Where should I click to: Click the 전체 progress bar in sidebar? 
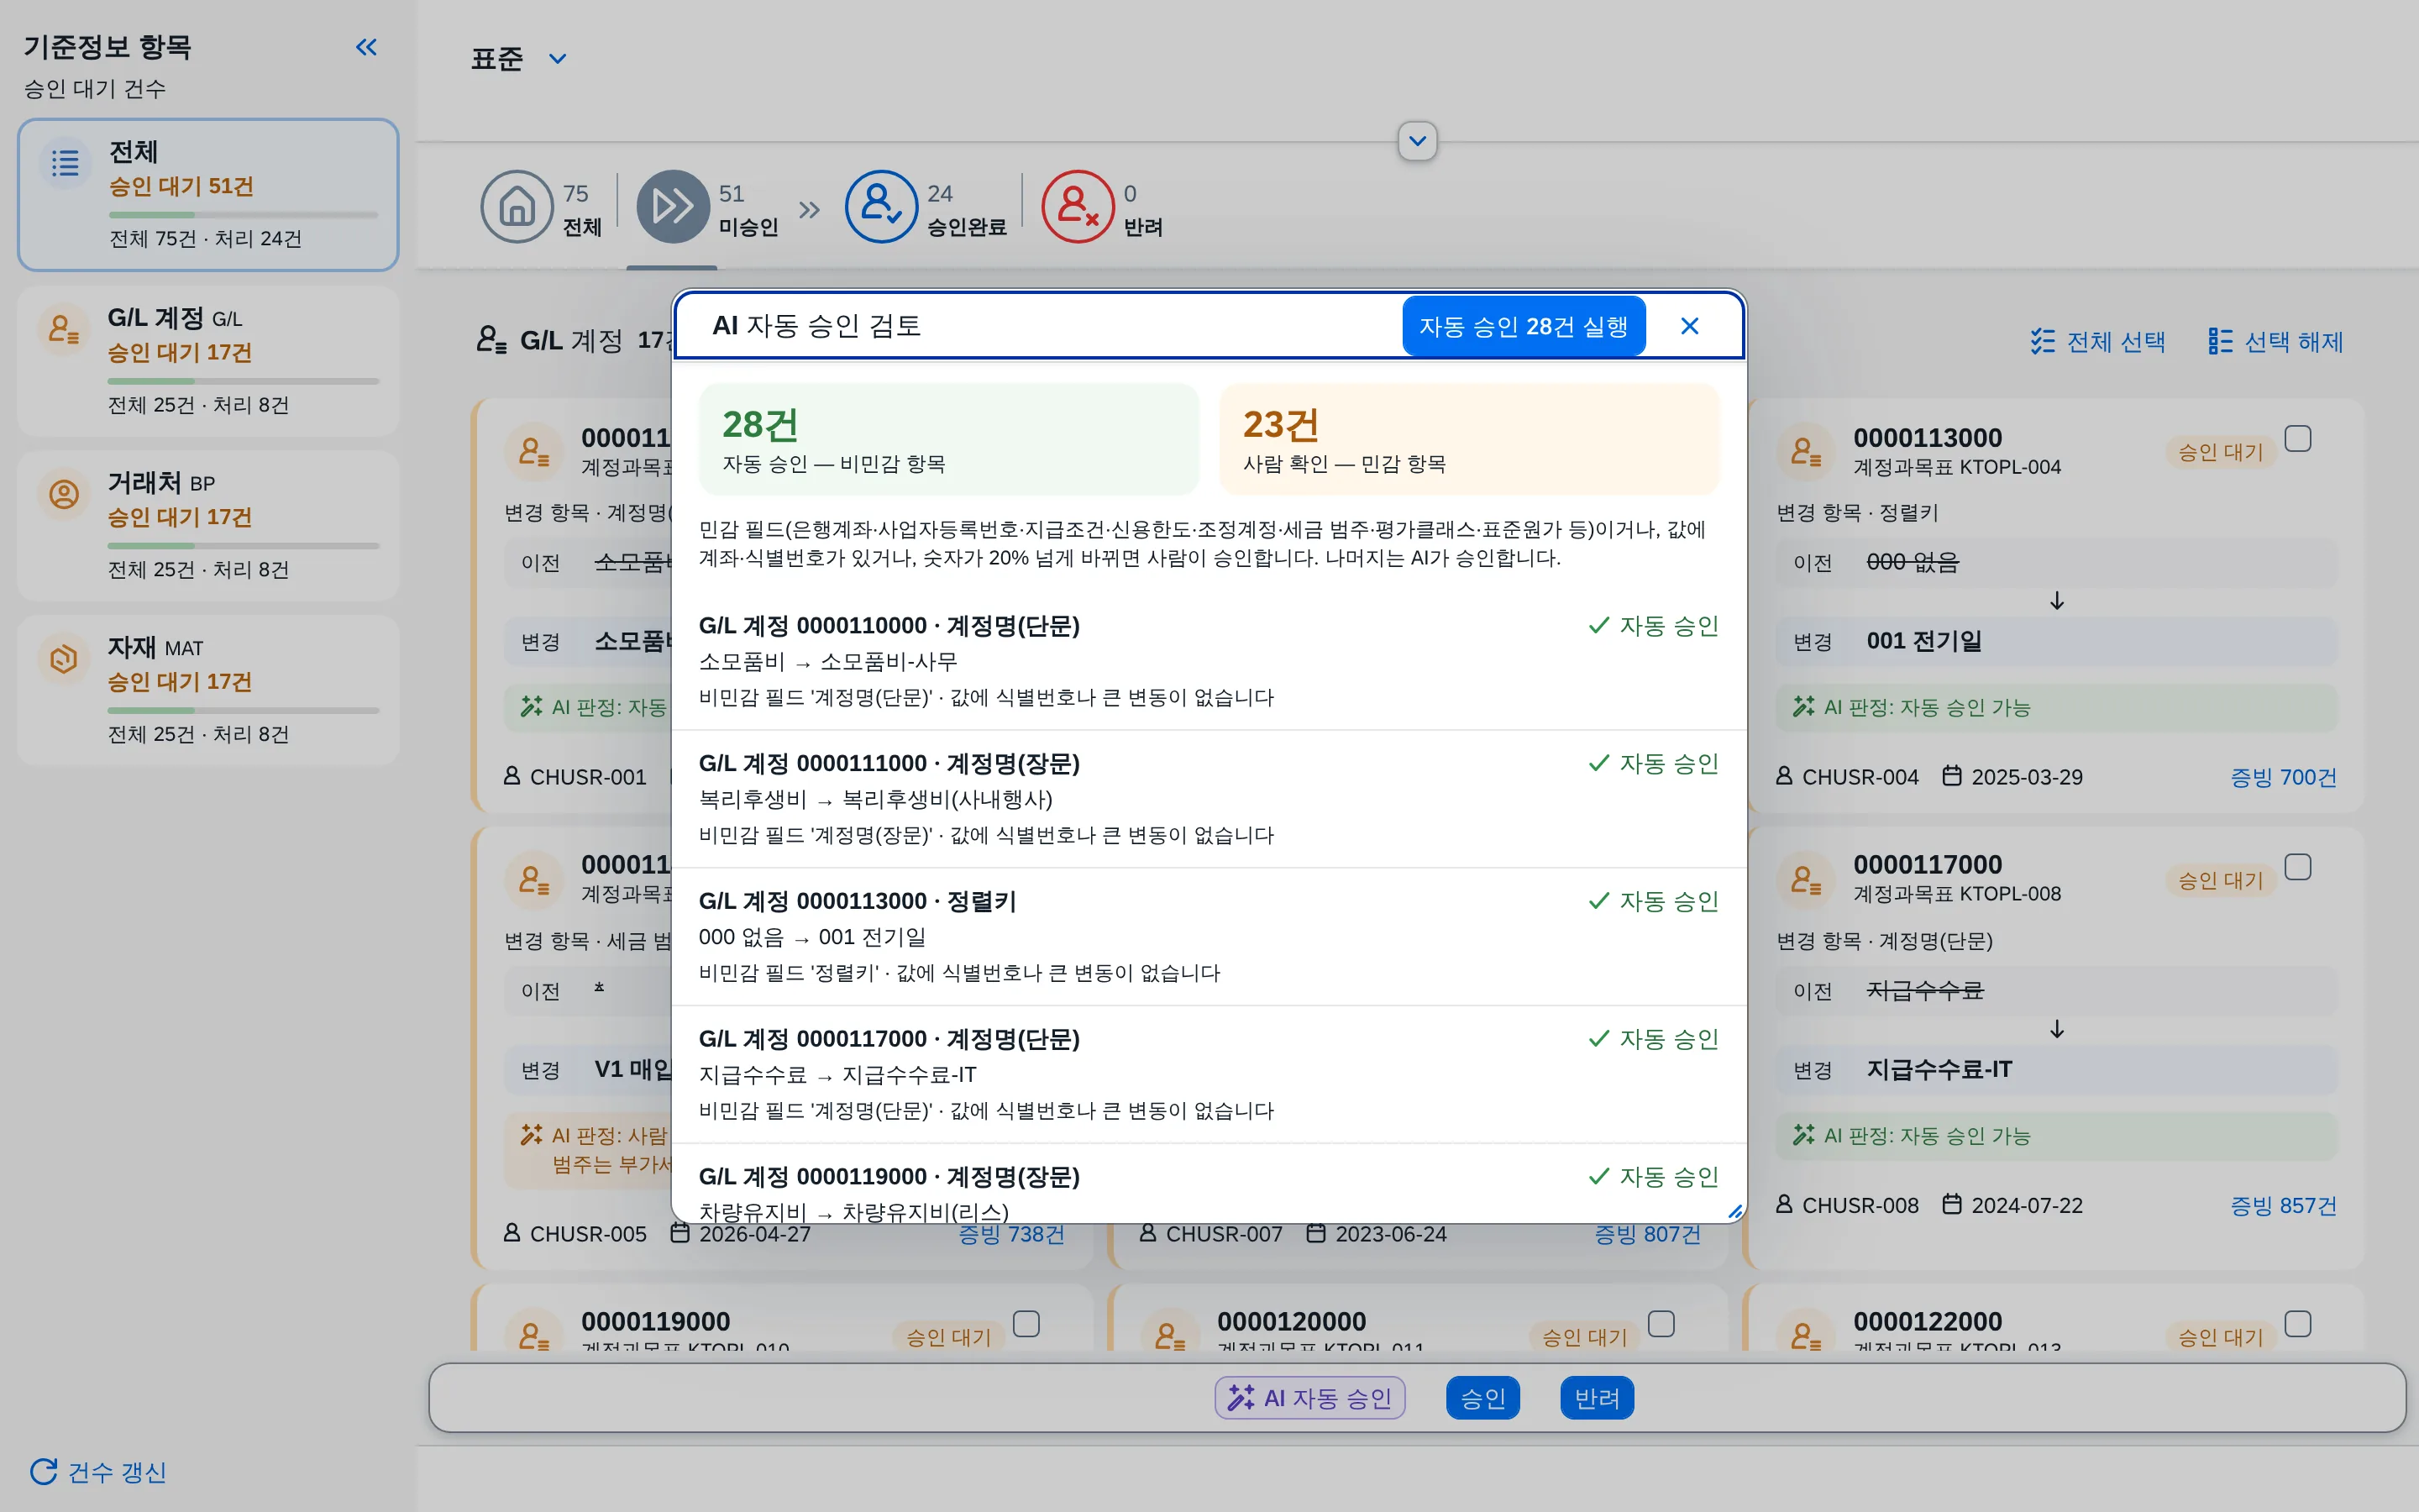pos(243,215)
